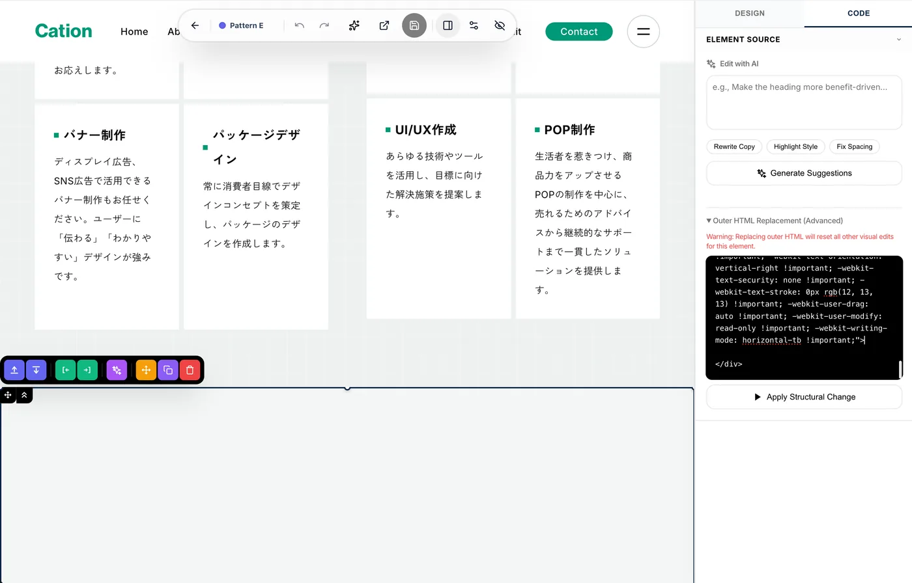Move element up with blue upload arrow
The image size is (912, 583).
(14, 370)
